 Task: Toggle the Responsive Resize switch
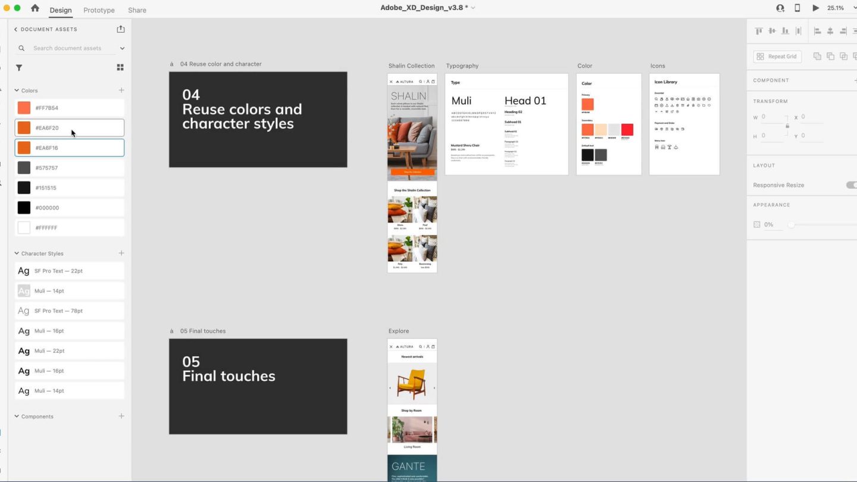pyautogui.click(x=852, y=185)
